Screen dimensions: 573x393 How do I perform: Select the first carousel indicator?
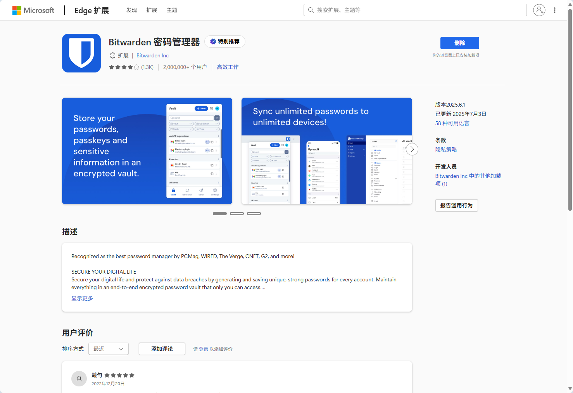(220, 214)
